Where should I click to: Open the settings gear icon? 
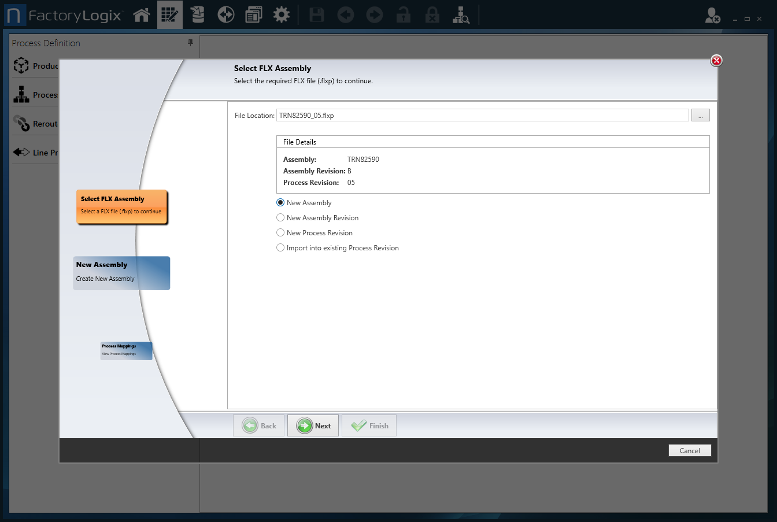pyautogui.click(x=282, y=15)
